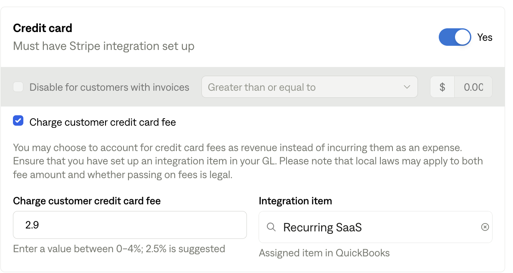Image resolution: width=513 pixels, height=273 pixels.
Task: Uncheck the Charge customer credit card fee checkbox
Action: pos(18,122)
